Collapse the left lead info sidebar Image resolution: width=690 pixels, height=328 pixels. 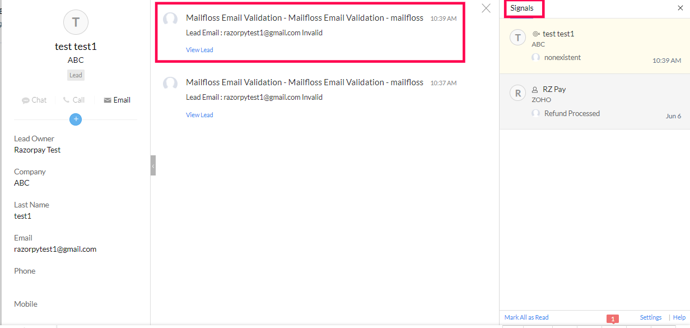pyautogui.click(x=153, y=165)
